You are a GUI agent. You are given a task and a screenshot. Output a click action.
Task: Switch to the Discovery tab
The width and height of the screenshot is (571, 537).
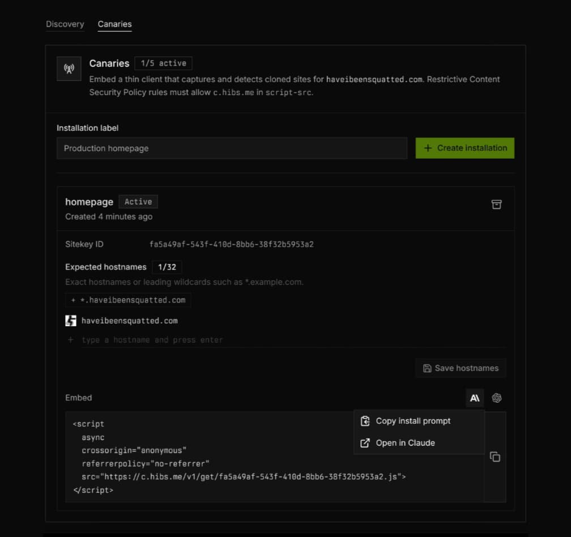65,24
